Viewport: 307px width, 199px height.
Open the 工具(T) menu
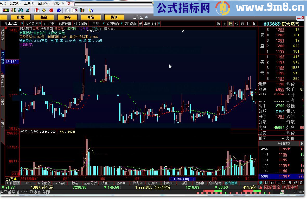pyautogui.click(x=29, y=3)
